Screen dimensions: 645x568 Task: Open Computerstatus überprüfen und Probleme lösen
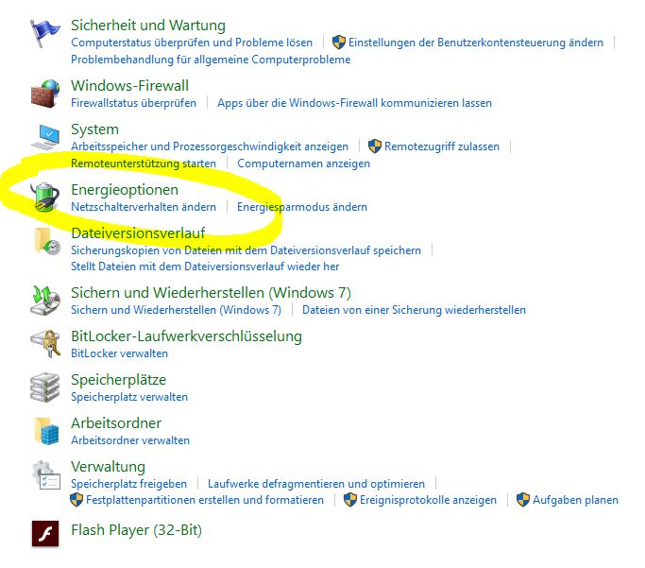(x=192, y=43)
